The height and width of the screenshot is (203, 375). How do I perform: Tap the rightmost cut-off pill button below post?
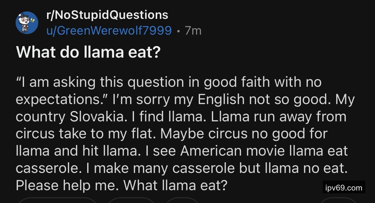coord(338,200)
